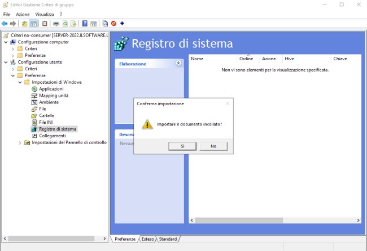Click the tree pane horizontal scrollbar thumb
Viewport: 367px width, 251px height.
pyautogui.click(x=51, y=239)
